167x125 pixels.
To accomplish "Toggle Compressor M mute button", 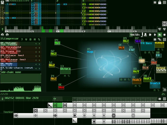I will [35, 39].
